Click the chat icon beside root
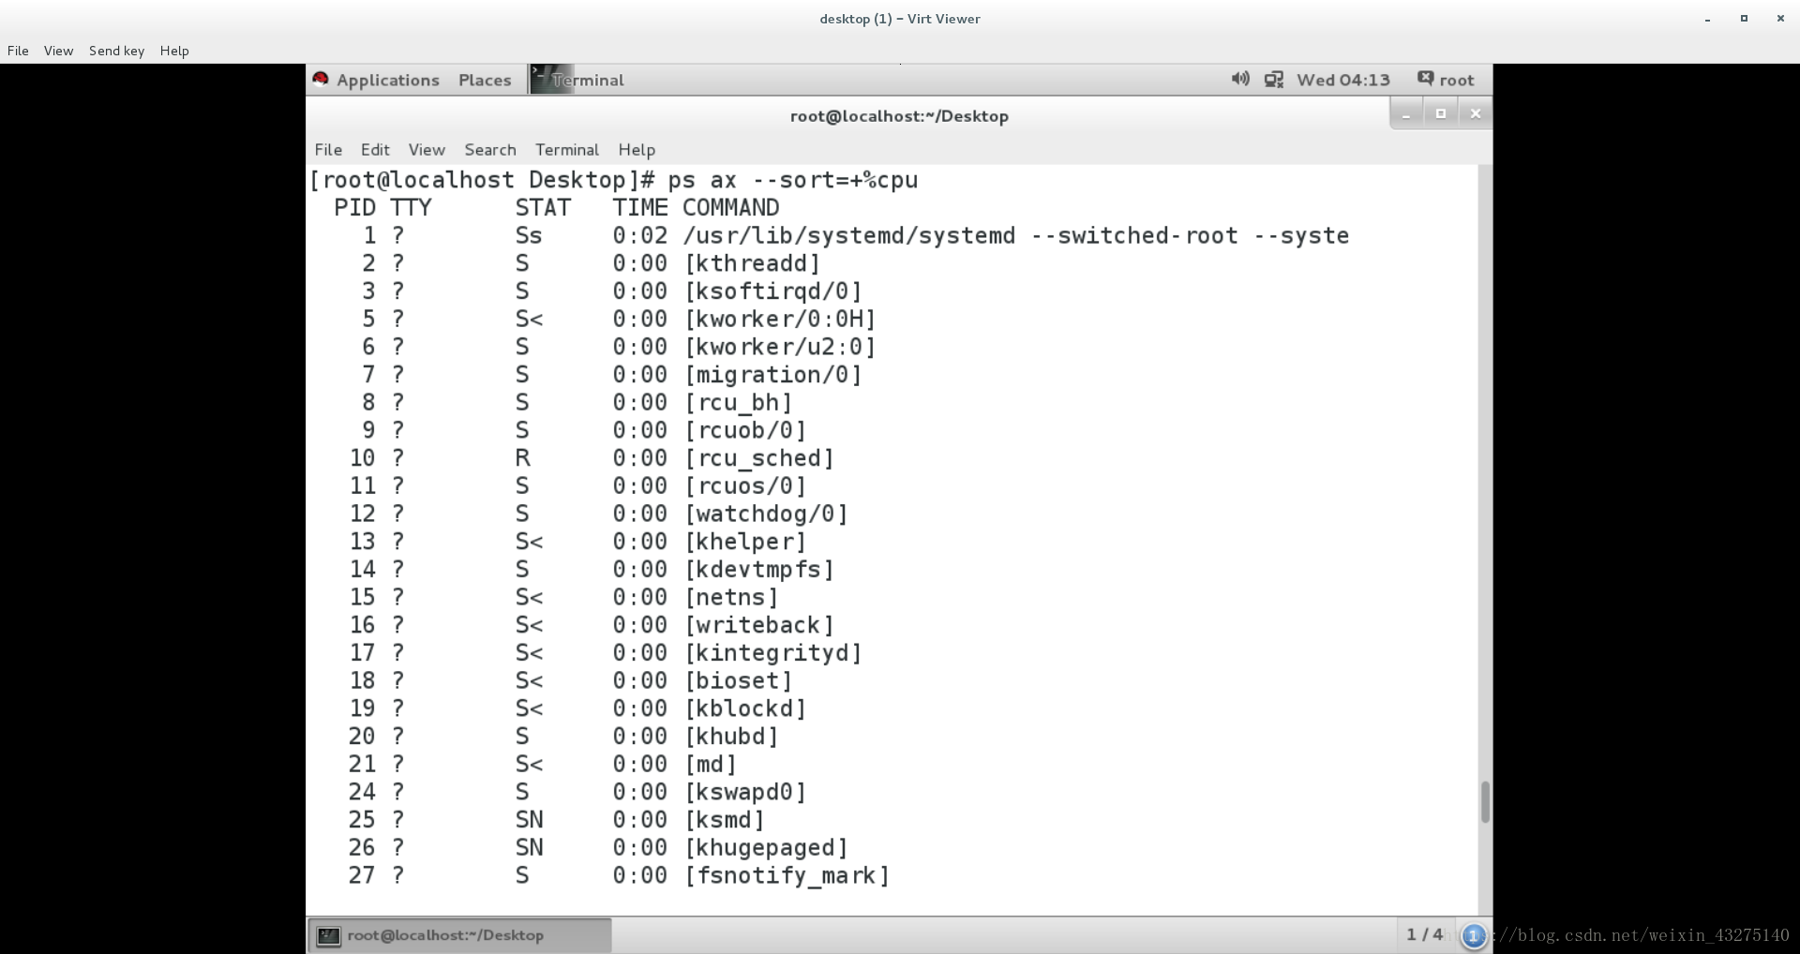This screenshot has width=1800, height=954. (1425, 78)
